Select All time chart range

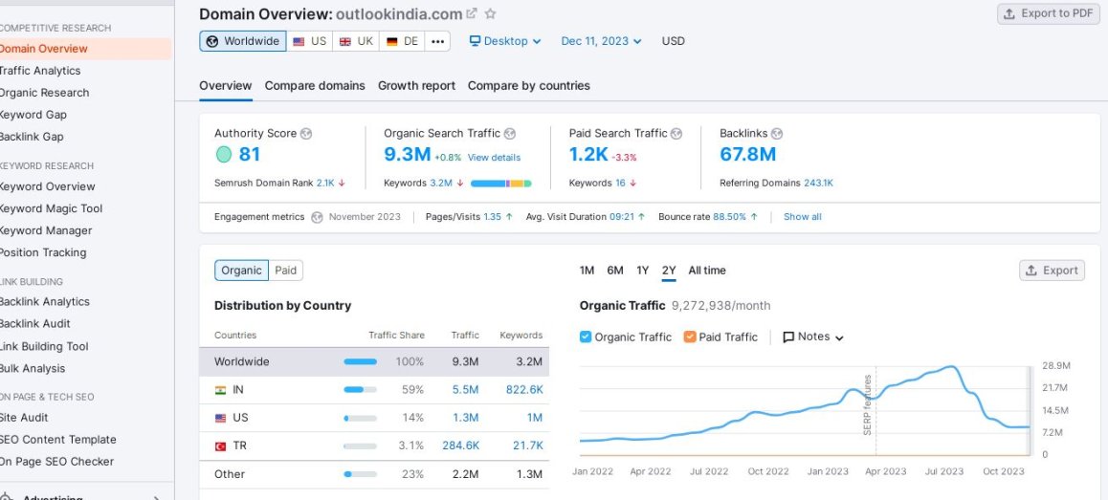pyautogui.click(x=707, y=271)
